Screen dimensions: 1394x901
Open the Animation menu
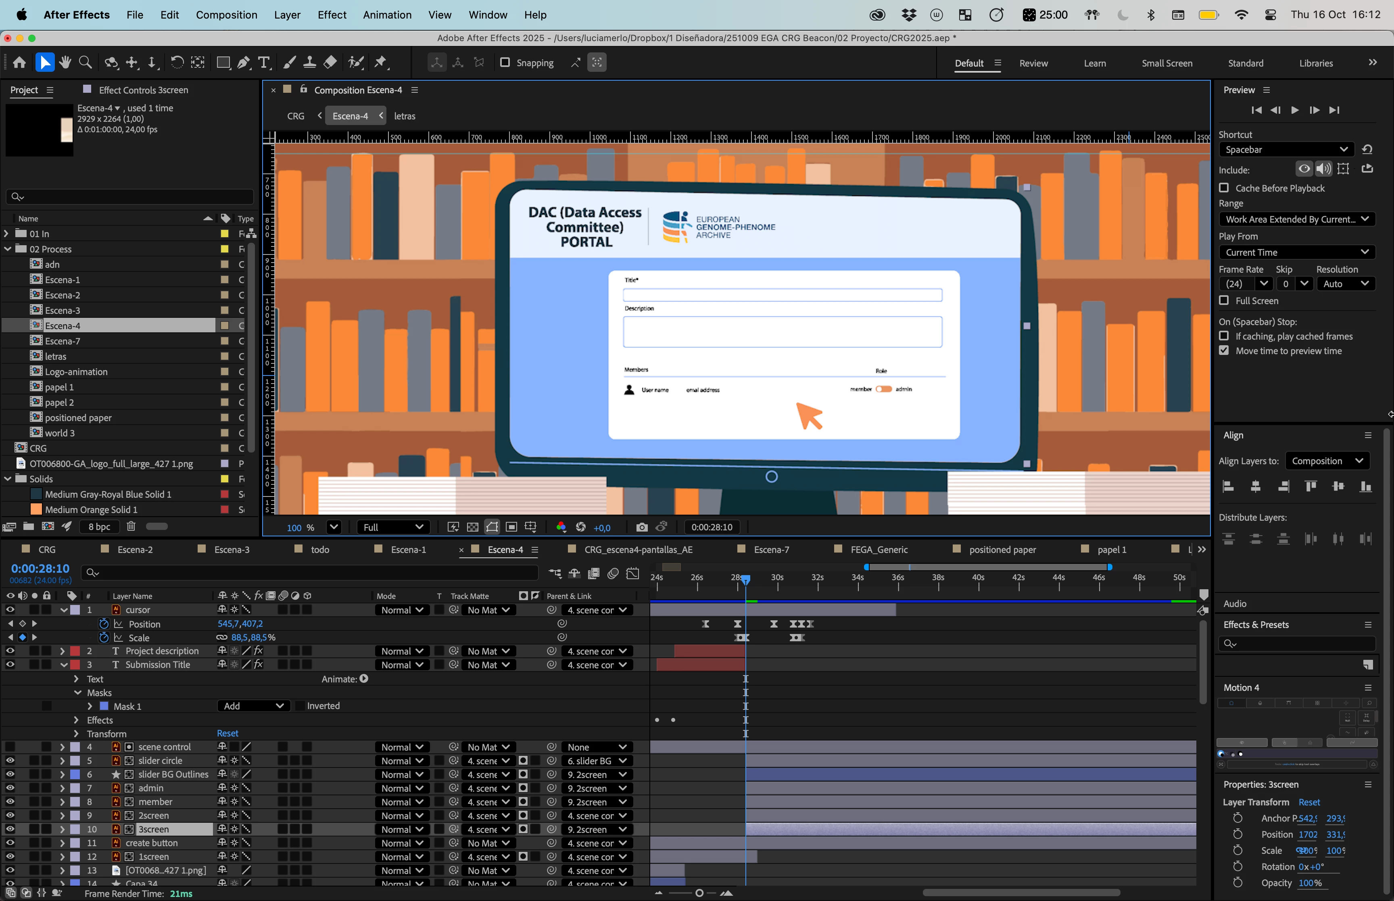click(387, 15)
